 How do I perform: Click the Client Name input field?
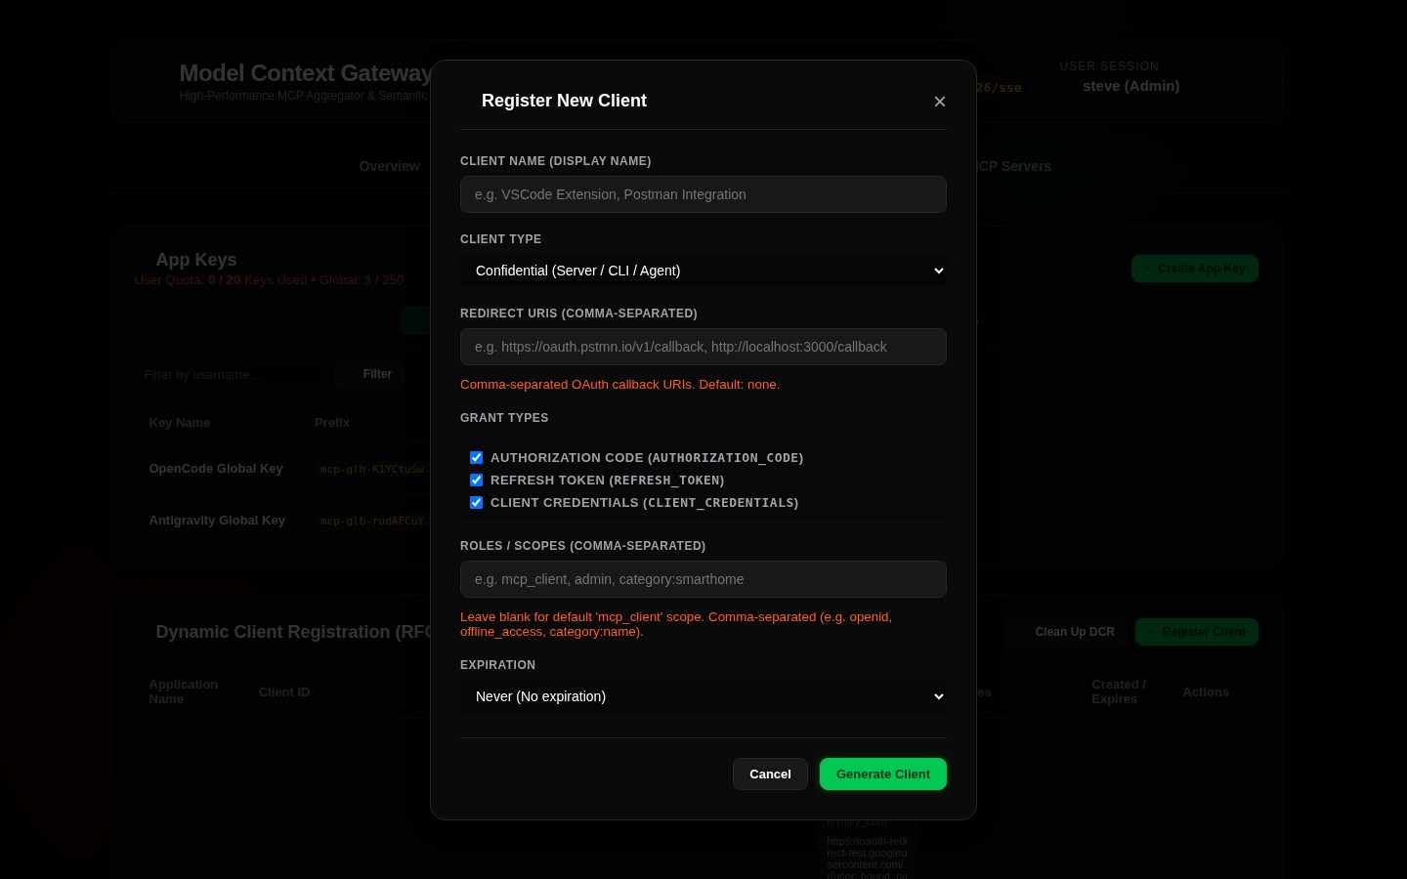coord(703,194)
